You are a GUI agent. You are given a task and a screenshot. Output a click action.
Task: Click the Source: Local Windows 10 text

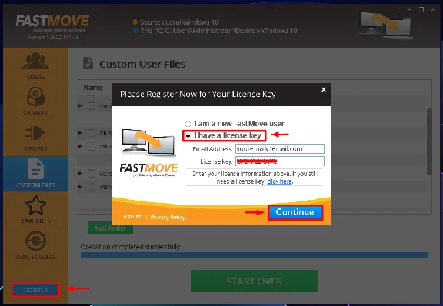coord(179,22)
